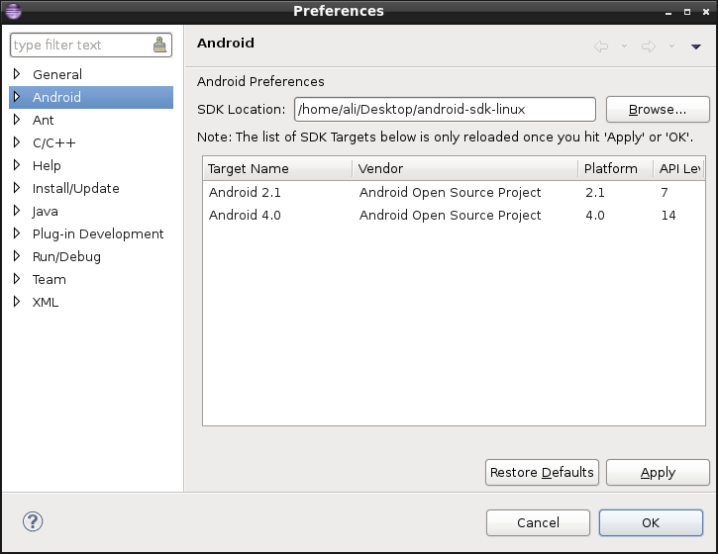Select the XML preferences category
The width and height of the screenshot is (718, 554).
[46, 302]
